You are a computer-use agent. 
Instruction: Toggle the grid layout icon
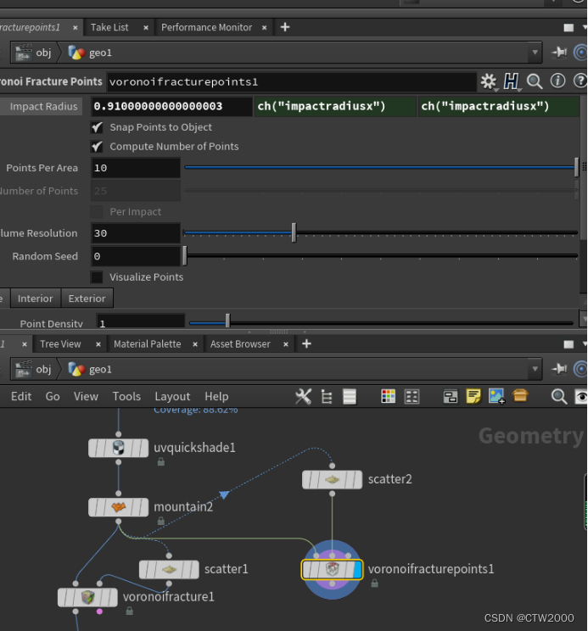412,397
